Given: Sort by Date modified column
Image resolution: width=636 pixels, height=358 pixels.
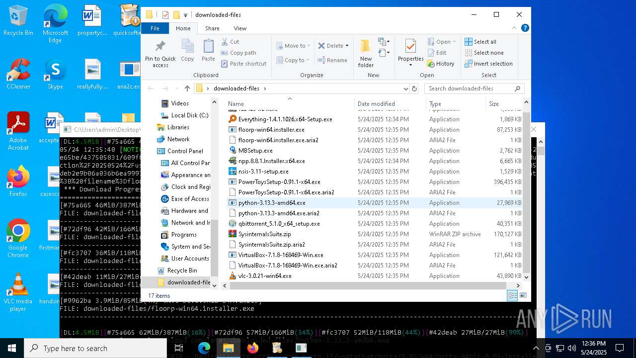Looking at the screenshot, I should point(391,104).
